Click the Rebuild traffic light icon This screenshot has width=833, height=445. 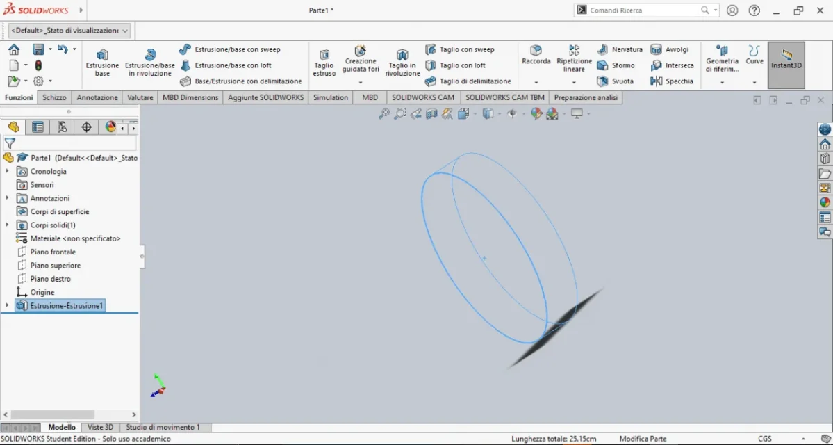38,65
